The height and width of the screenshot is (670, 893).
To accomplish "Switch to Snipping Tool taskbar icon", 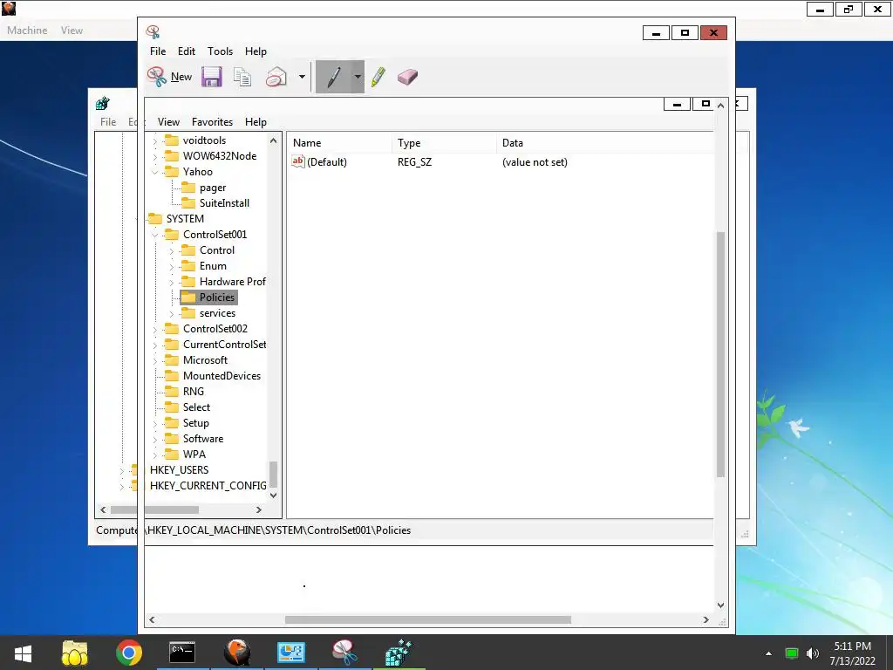I will [x=344, y=653].
